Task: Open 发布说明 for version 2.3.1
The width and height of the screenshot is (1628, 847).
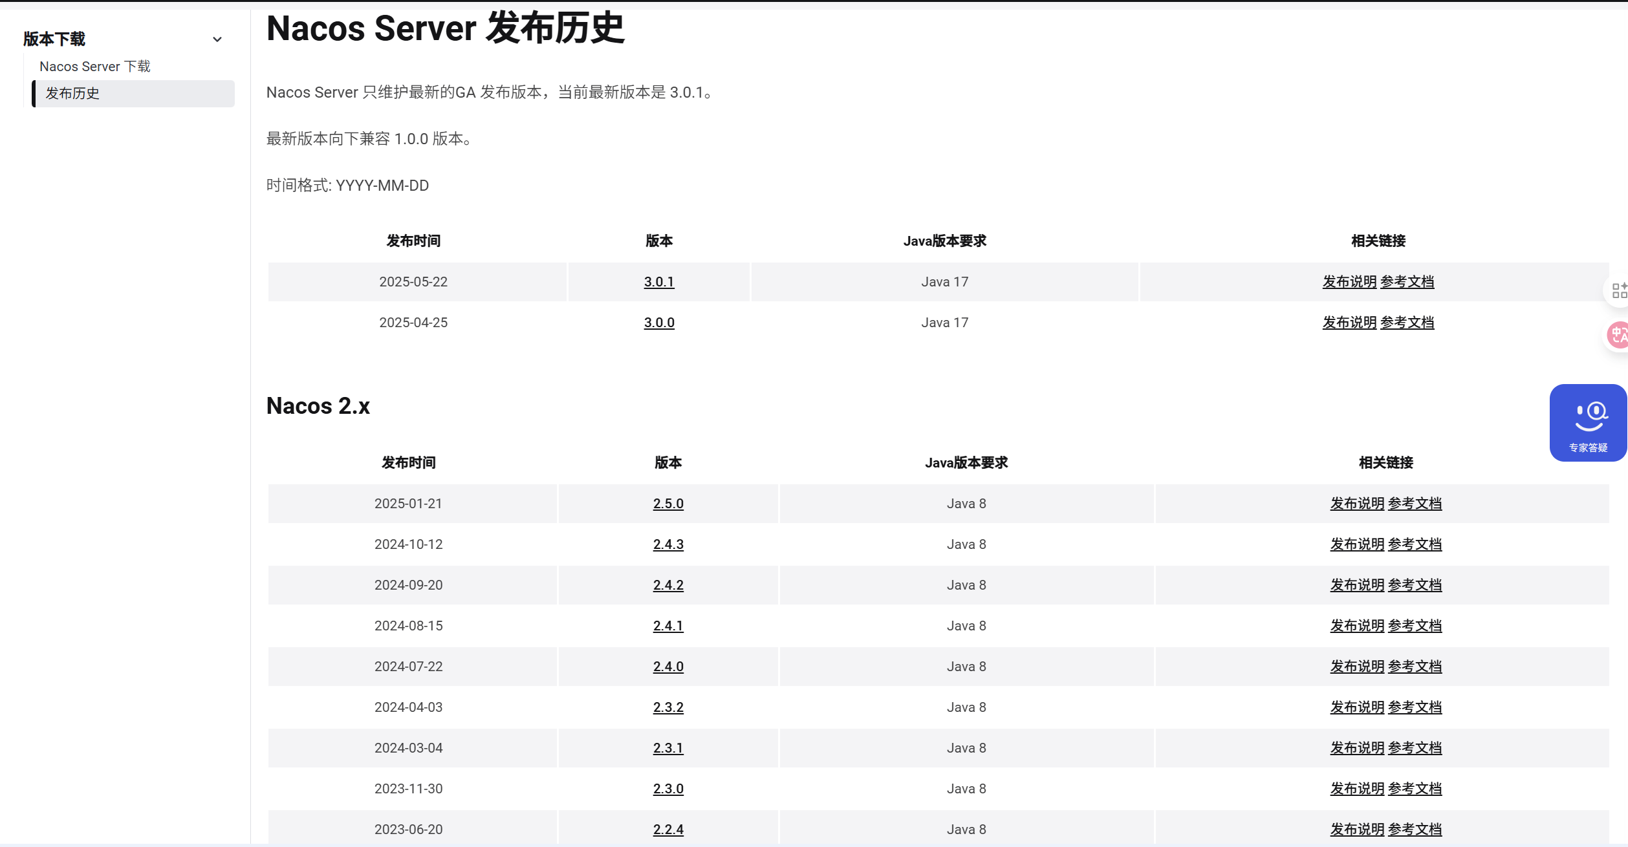Action: tap(1357, 748)
